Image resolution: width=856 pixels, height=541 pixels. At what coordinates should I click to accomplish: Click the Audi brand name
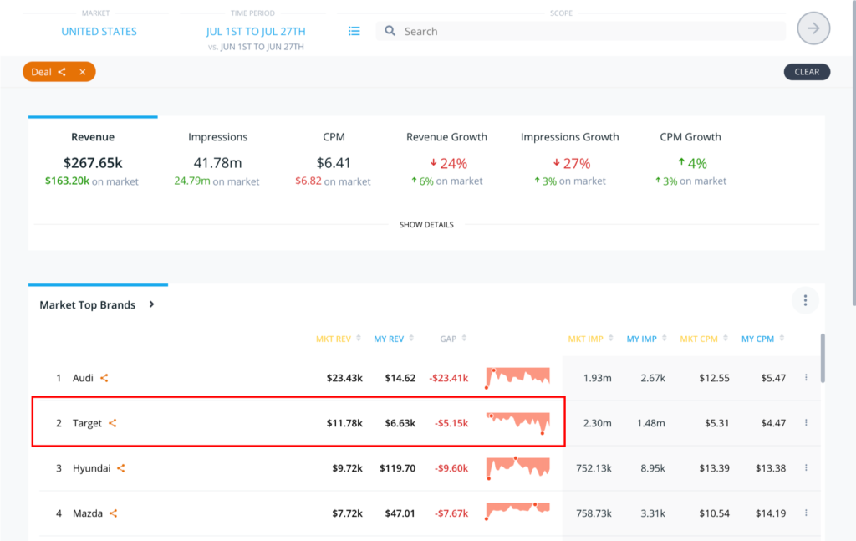83,378
